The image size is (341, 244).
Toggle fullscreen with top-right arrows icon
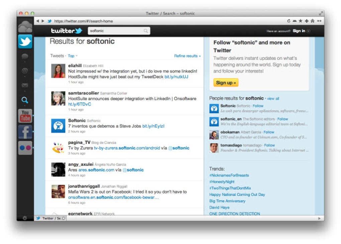click(x=321, y=13)
